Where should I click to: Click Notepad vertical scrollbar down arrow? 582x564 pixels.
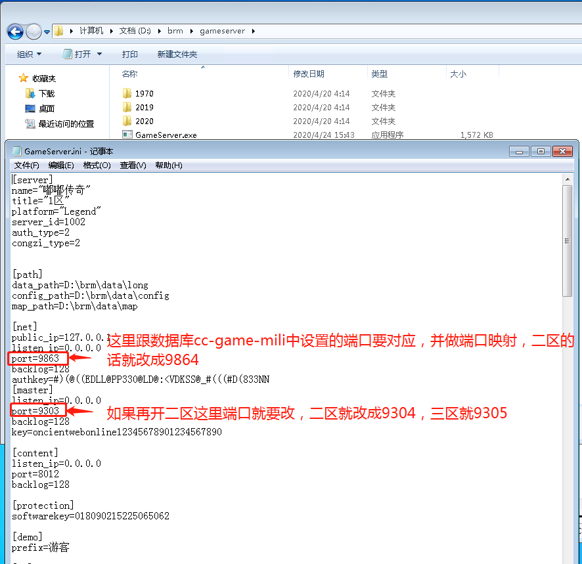[x=568, y=559]
